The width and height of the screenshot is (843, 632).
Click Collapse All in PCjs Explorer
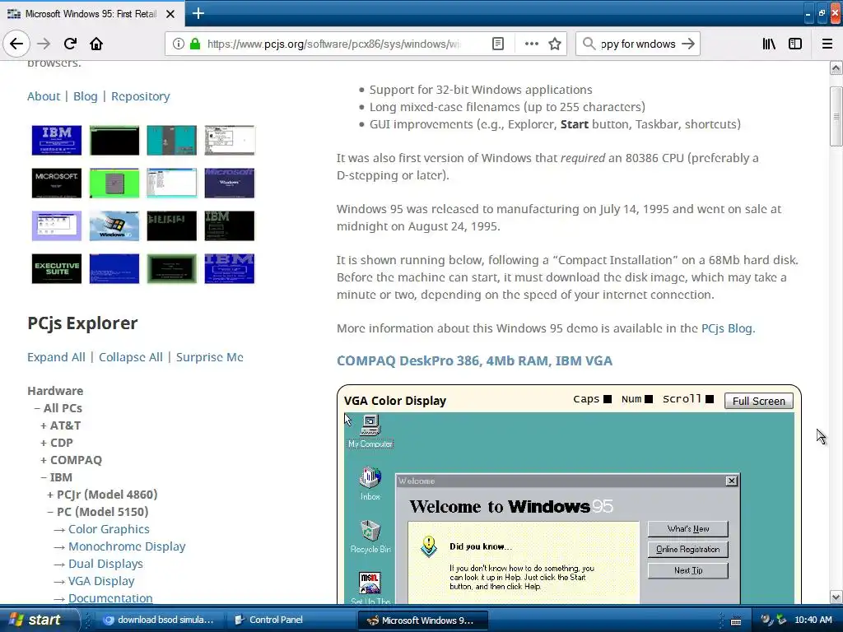click(x=131, y=357)
